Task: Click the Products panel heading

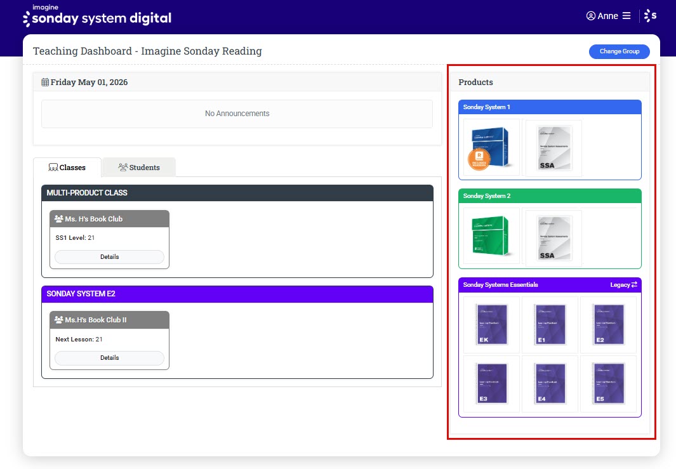Action: 475,82
